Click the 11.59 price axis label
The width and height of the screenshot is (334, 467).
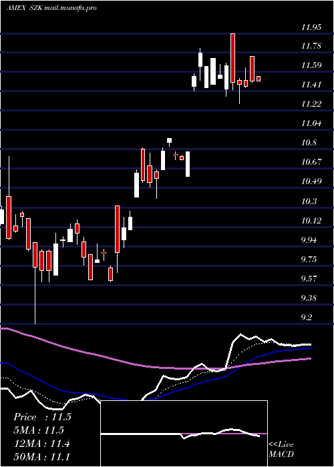coord(311,65)
